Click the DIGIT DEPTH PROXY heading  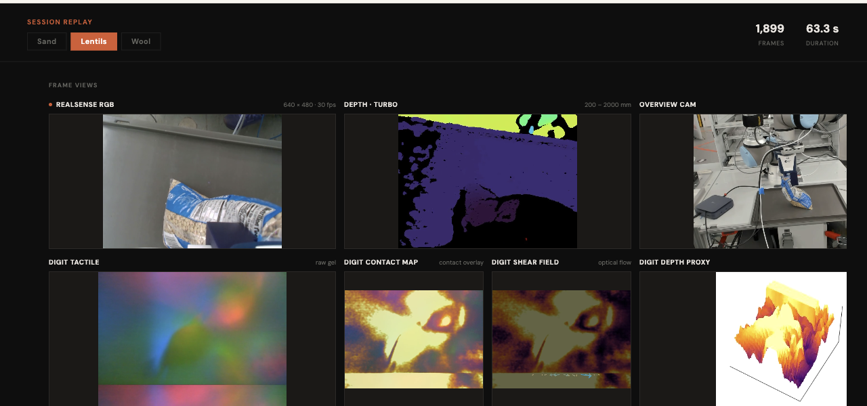(x=675, y=263)
